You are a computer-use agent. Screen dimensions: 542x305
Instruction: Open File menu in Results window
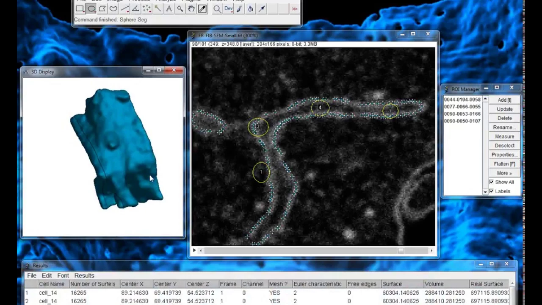tap(32, 275)
